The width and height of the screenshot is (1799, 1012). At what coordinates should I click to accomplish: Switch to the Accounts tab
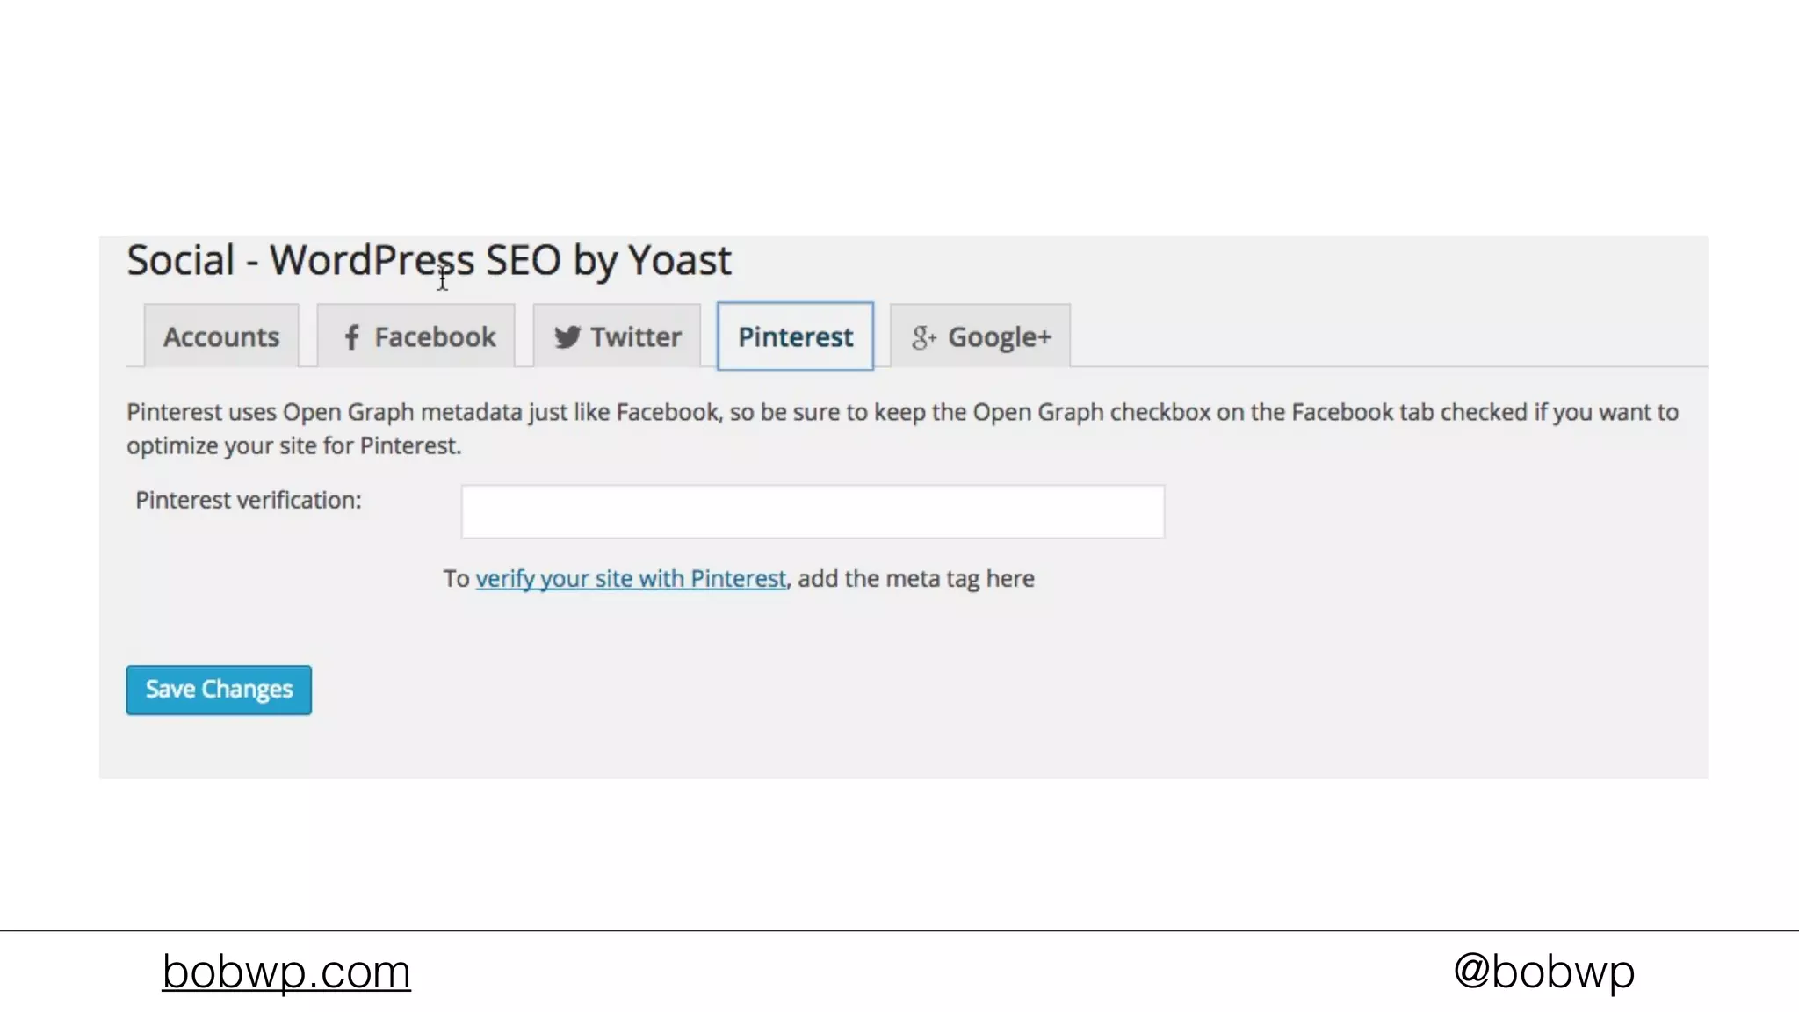click(x=221, y=337)
